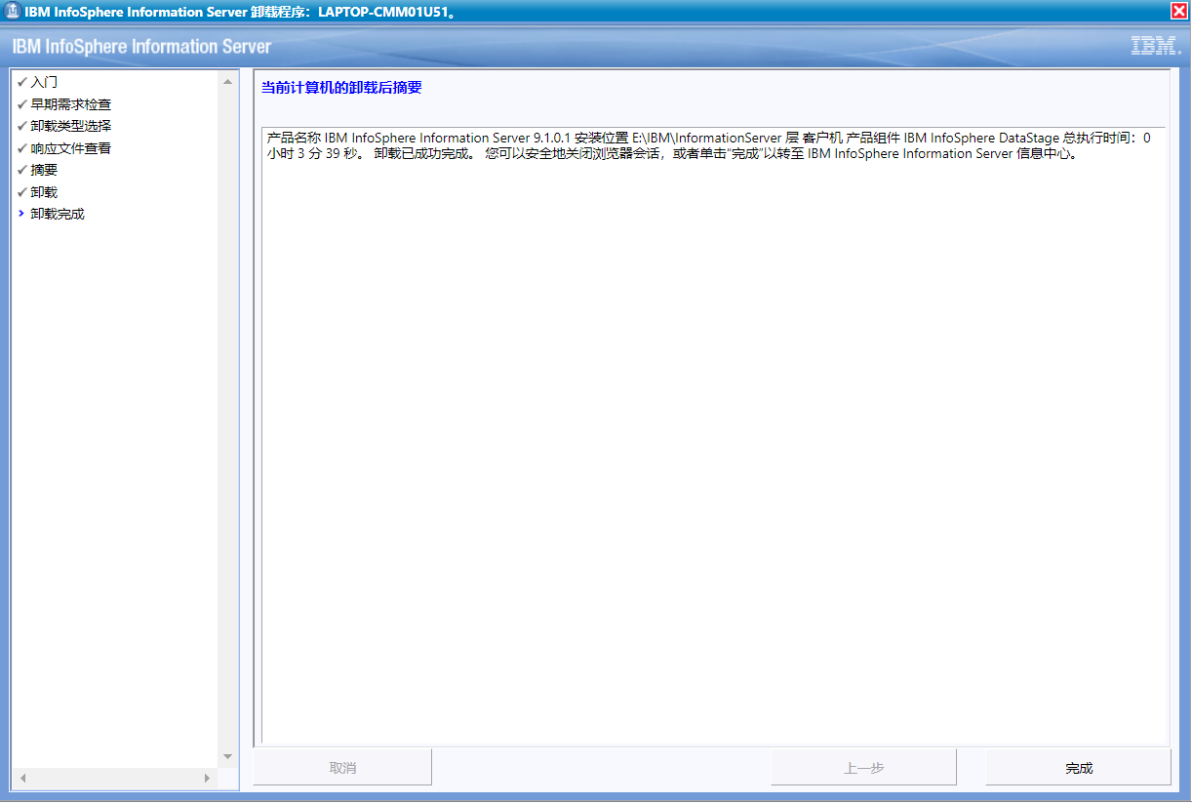Click the blue arrow beside 卸载完成
This screenshot has width=1192, height=804.
(21, 214)
